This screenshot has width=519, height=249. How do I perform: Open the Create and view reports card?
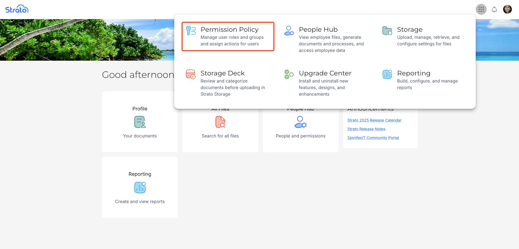140,188
